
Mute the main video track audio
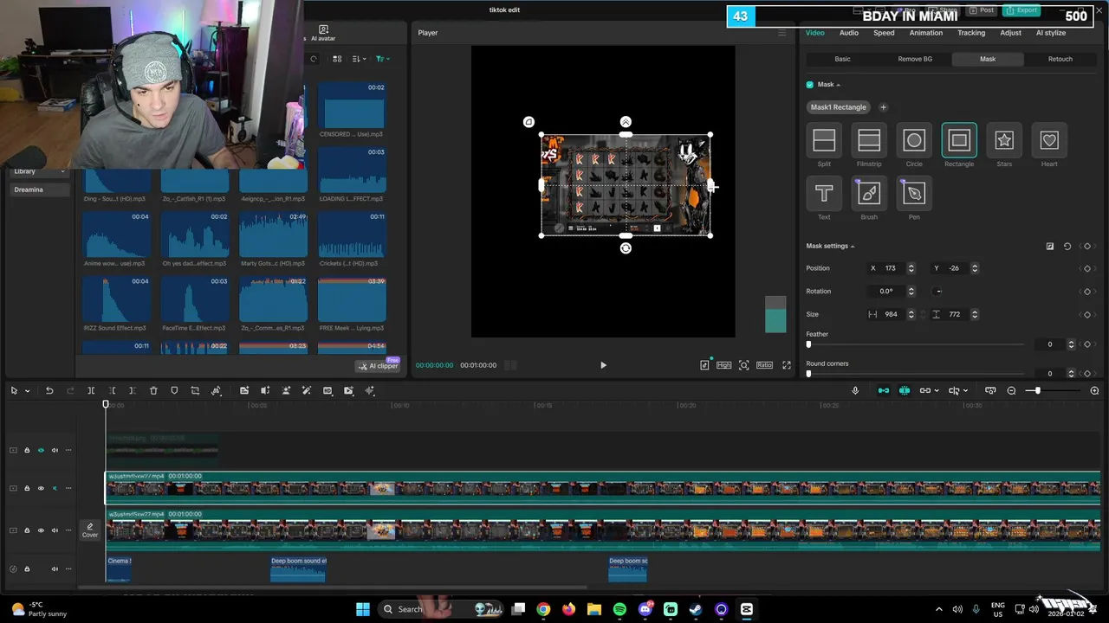55,530
